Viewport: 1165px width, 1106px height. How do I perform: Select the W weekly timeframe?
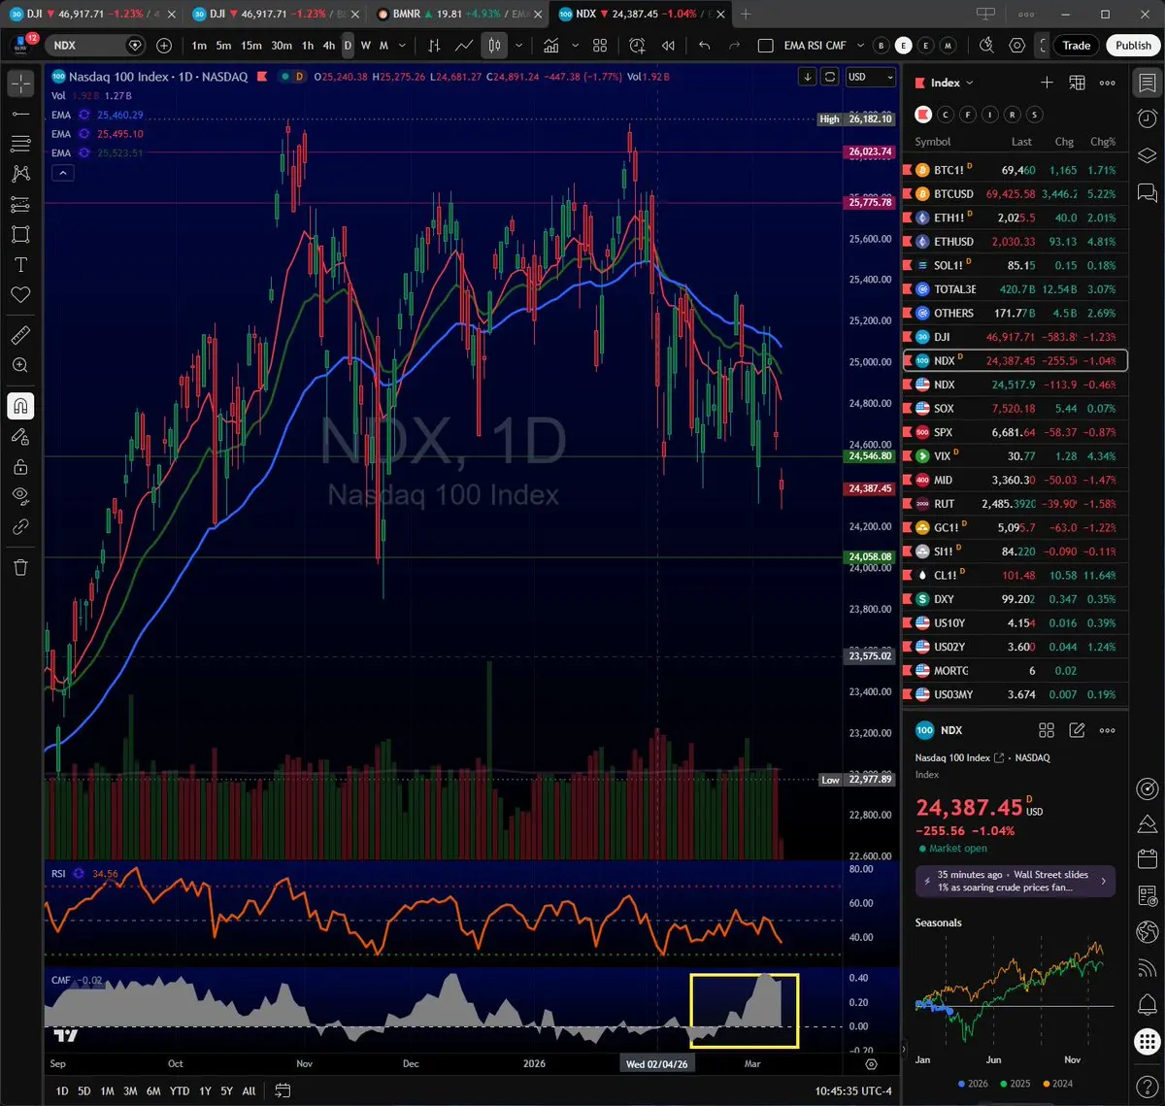365,46
